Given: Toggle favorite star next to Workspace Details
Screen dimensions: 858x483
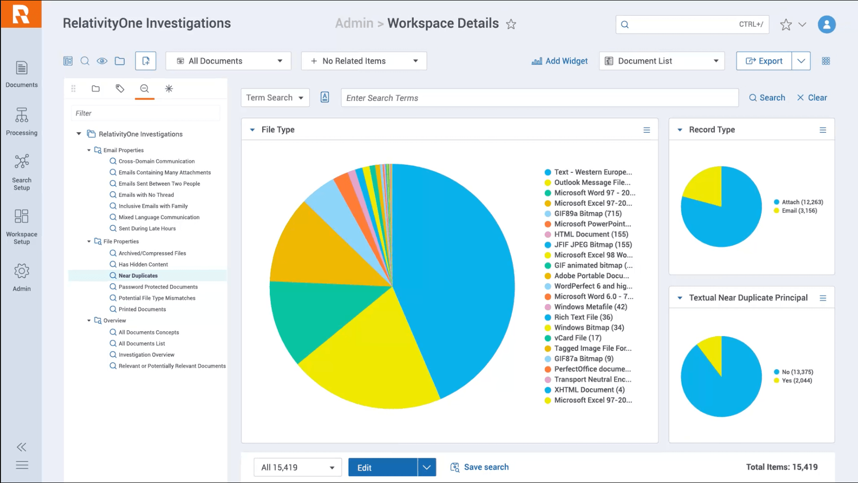Looking at the screenshot, I should 511,24.
